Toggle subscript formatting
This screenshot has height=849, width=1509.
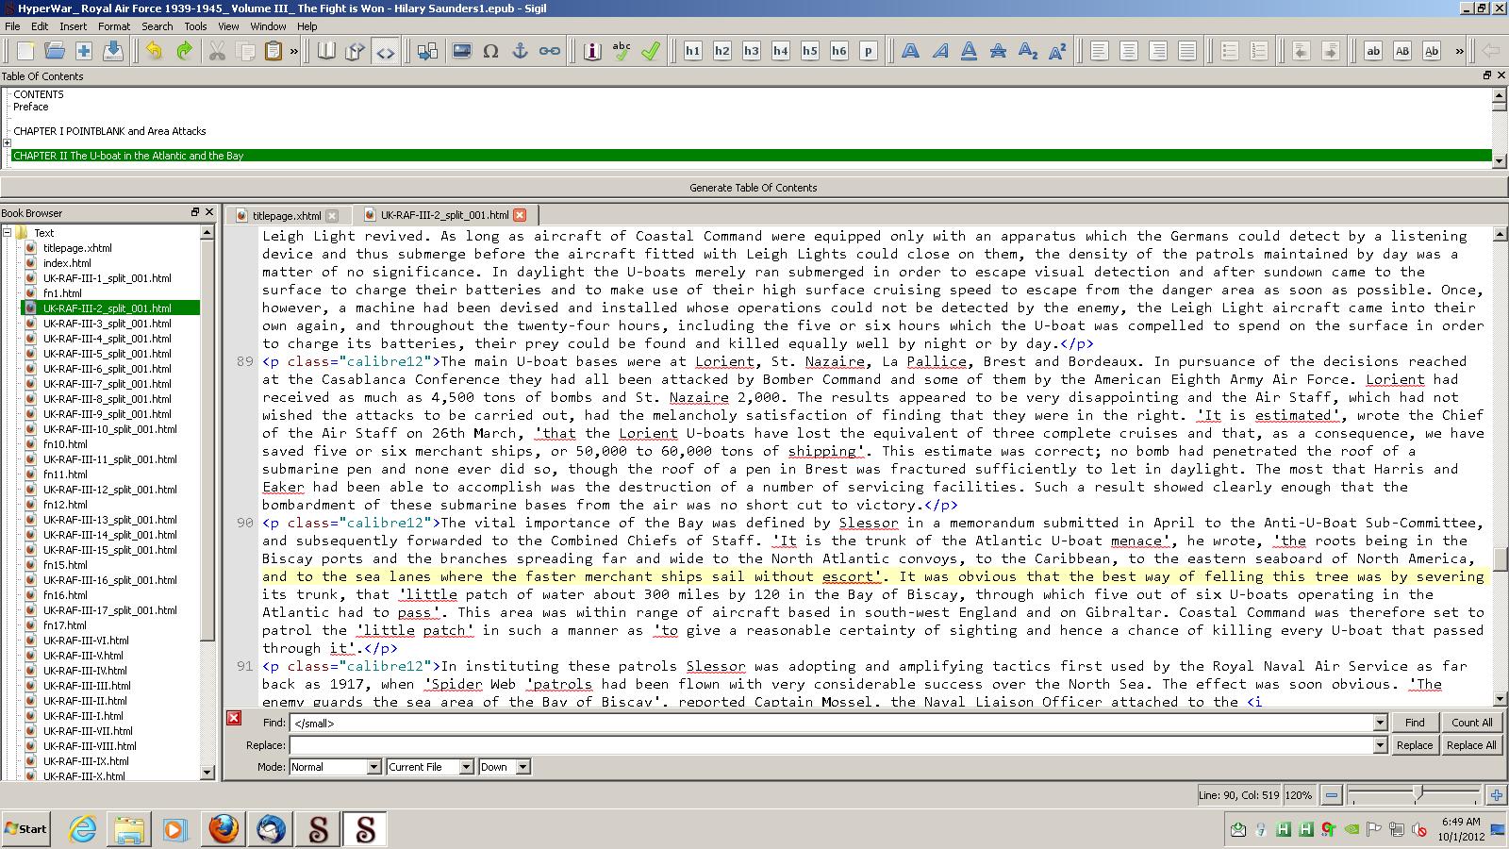tap(1028, 51)
